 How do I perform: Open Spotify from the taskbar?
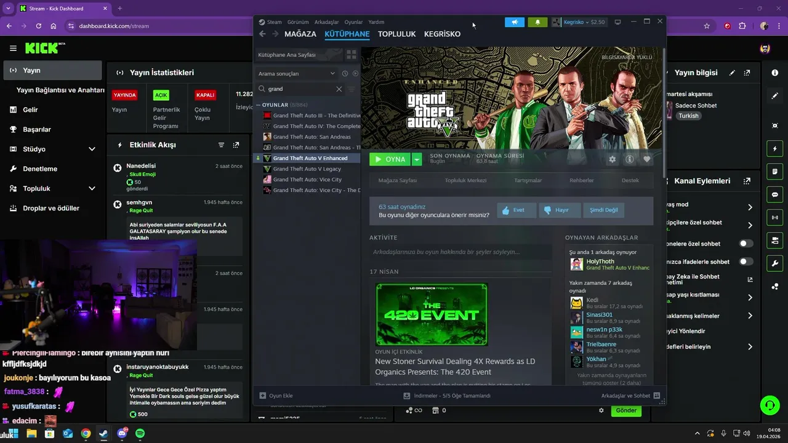pos(140,434)
